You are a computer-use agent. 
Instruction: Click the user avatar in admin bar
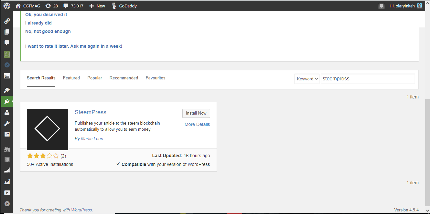tap(419, 6)
